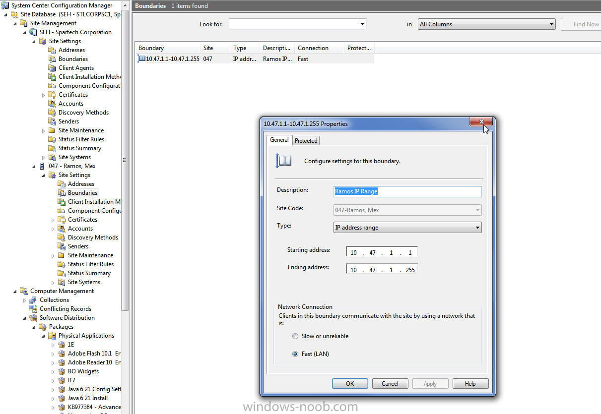
Task: Expand the Collections node
Action: point(24,300)
